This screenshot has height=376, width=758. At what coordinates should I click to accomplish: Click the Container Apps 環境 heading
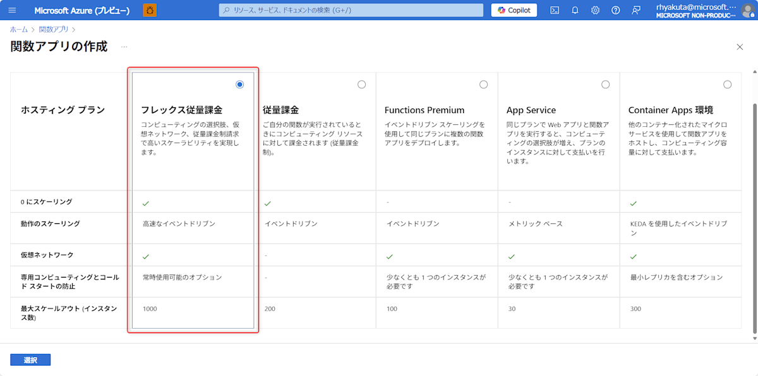coord(671,110)
